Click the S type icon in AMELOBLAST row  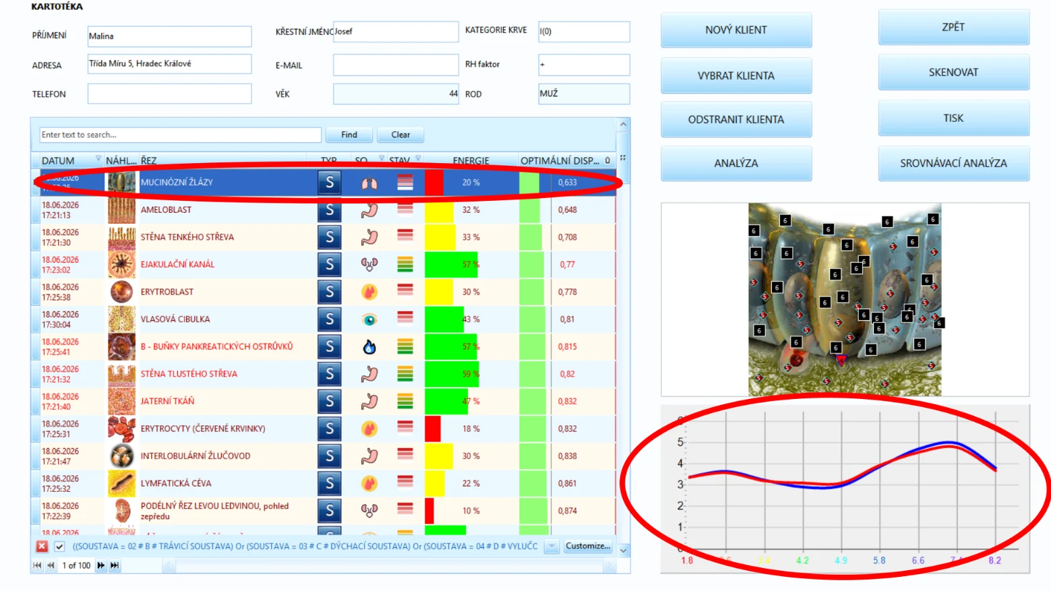point(330,210)
